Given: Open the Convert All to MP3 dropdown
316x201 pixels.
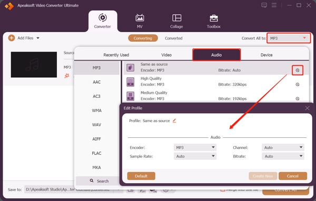Looking at the screenshot, I should (289, 38).
